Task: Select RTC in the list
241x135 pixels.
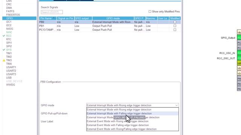Action: pos(9,39)
